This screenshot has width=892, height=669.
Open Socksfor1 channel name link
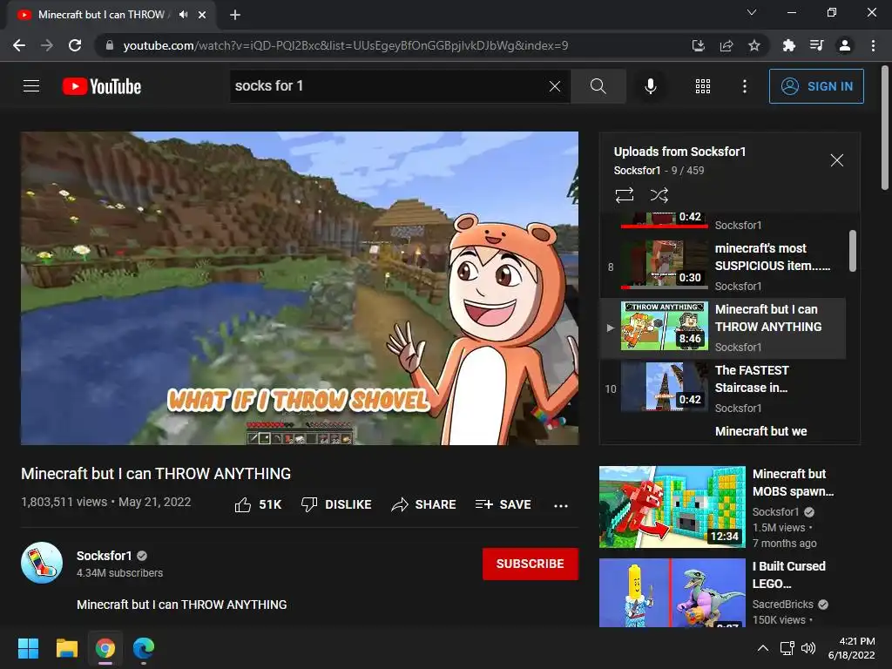(x=105, y=556)
